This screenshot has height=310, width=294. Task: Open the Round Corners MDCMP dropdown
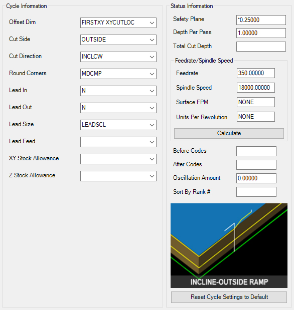tap(118, 74)
